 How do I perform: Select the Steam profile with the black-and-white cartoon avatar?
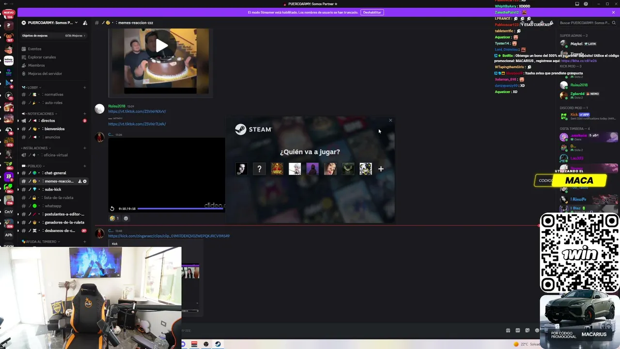pyautogui.click(x=366, y=169)
